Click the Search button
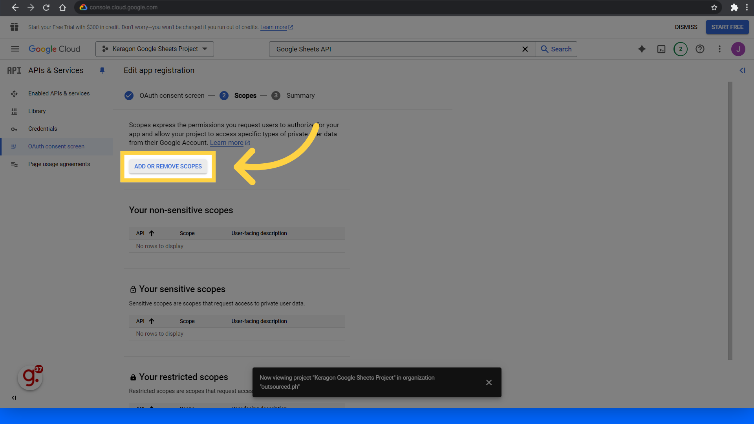This screenshot has width=754, height=424. pyautogui.click(x=556, y=49)
